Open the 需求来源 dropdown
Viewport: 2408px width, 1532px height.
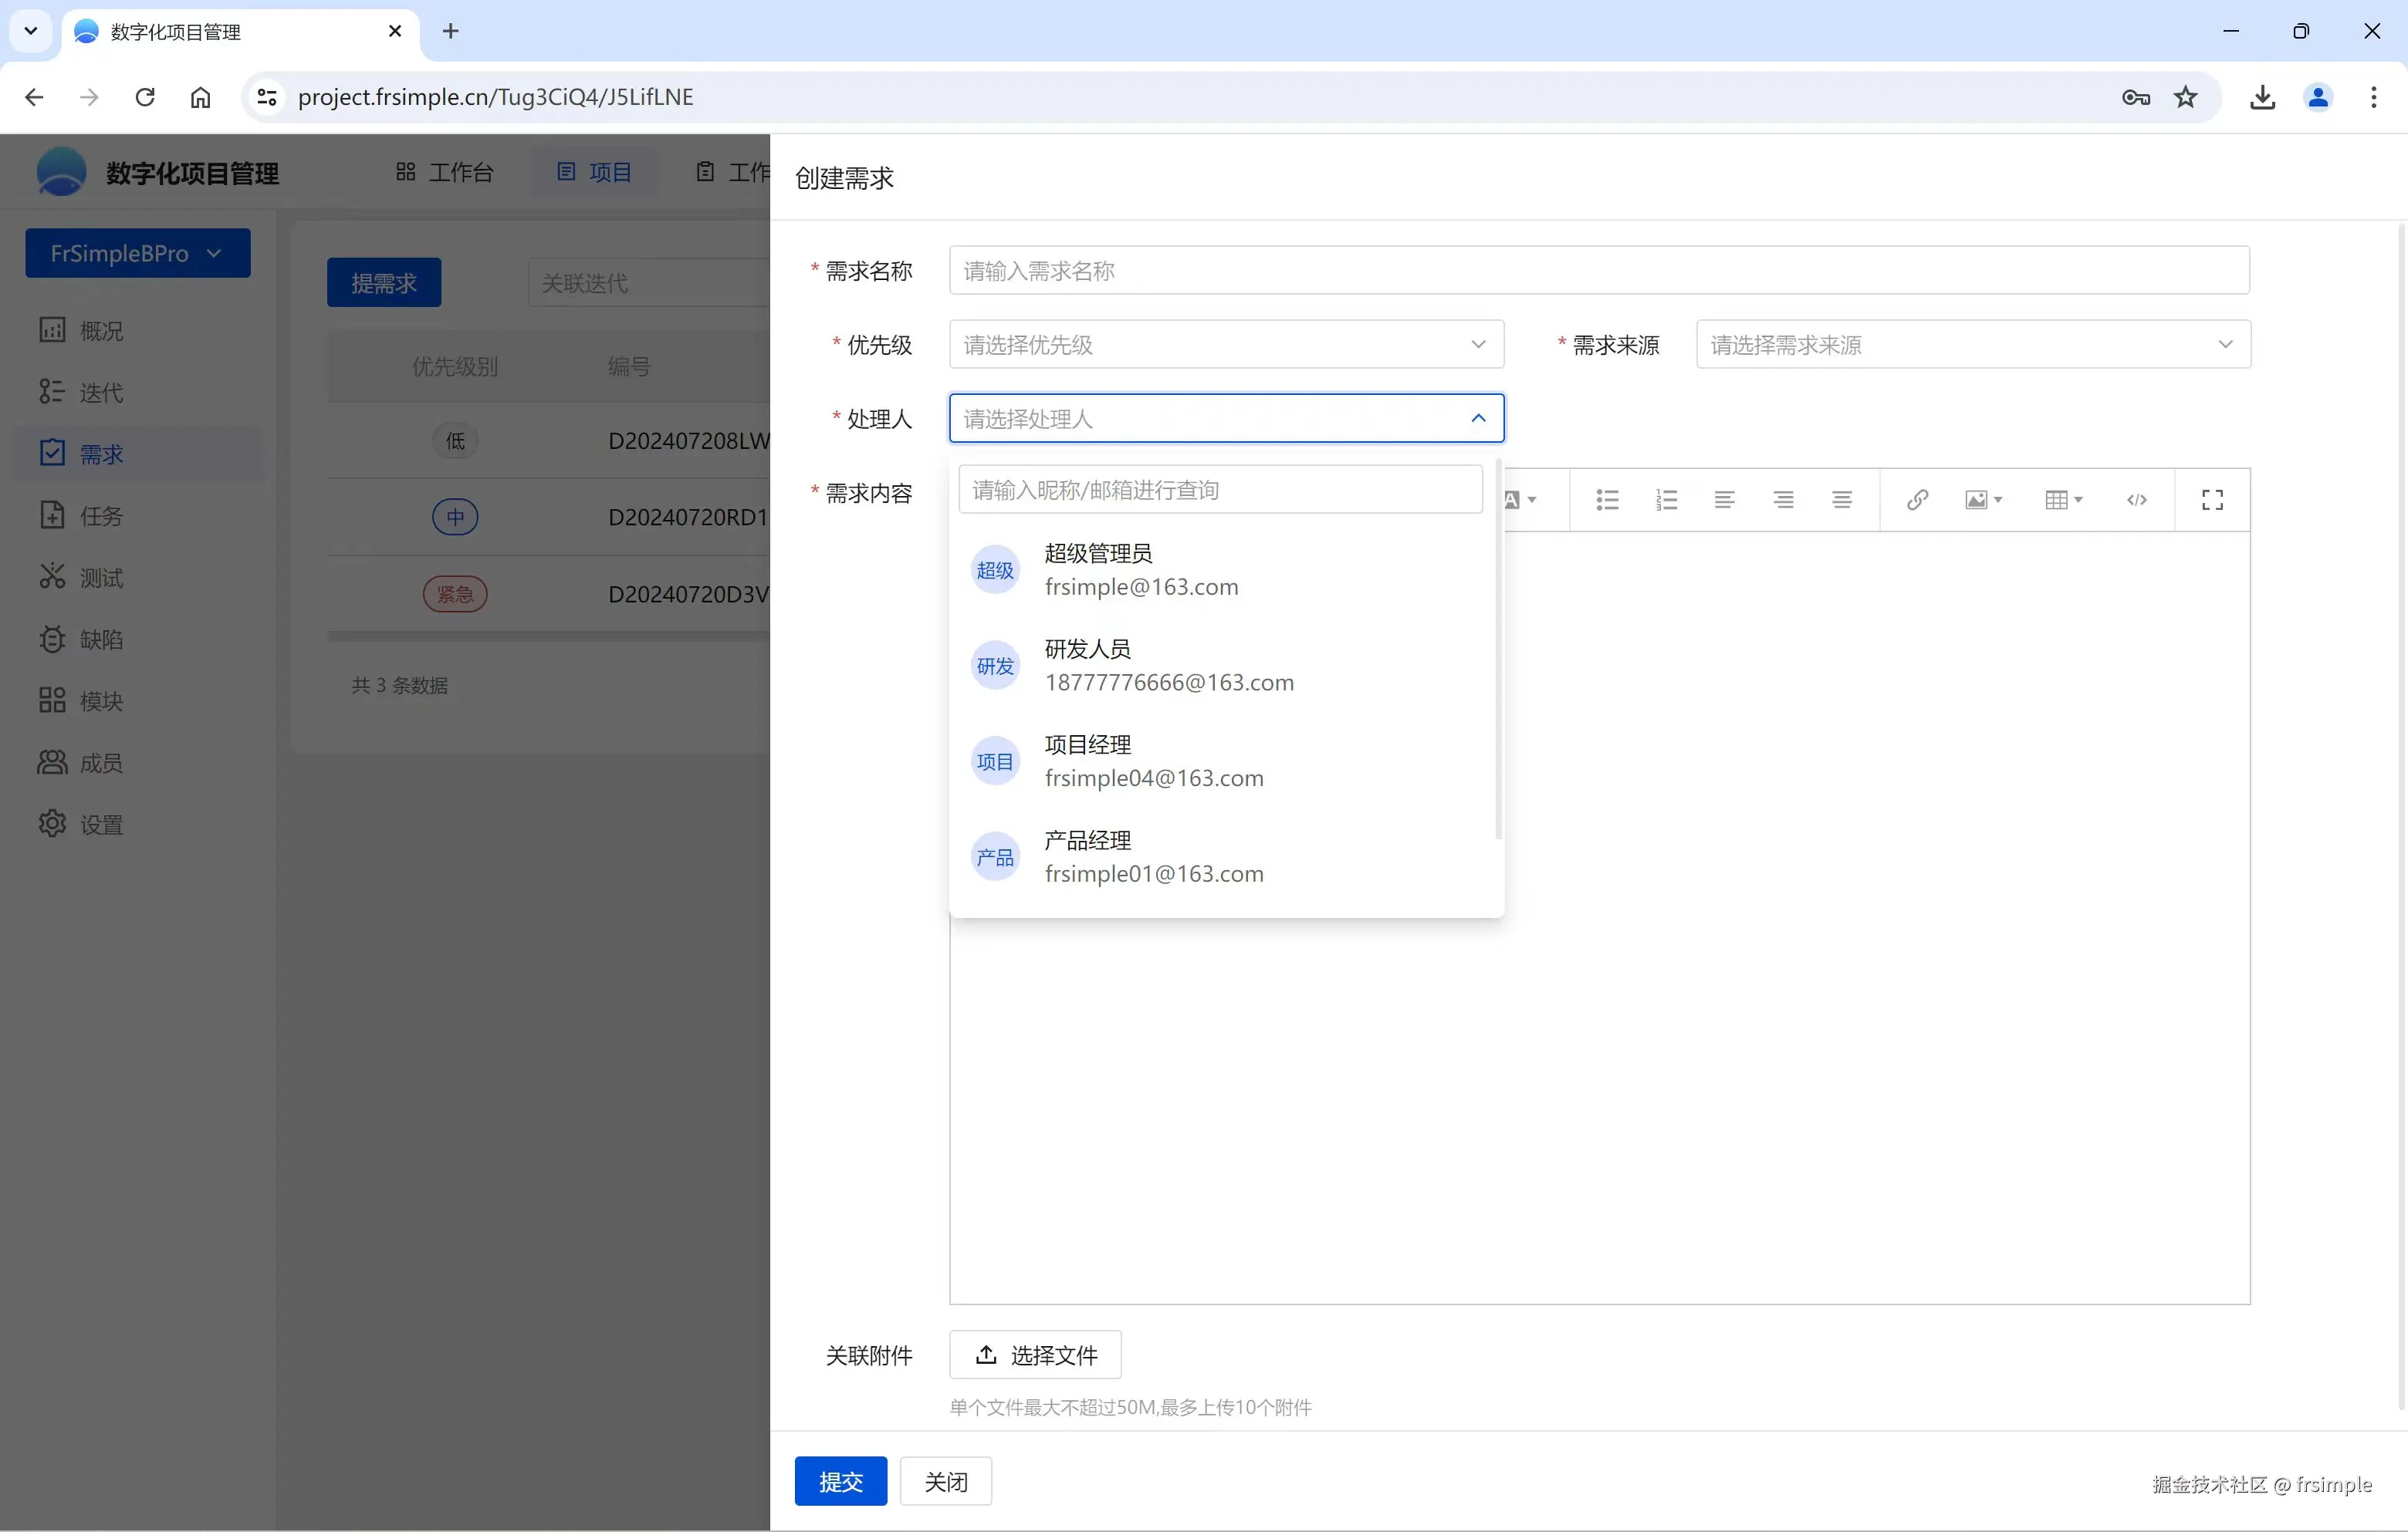pyautogui.click(x=1971, y=344)
